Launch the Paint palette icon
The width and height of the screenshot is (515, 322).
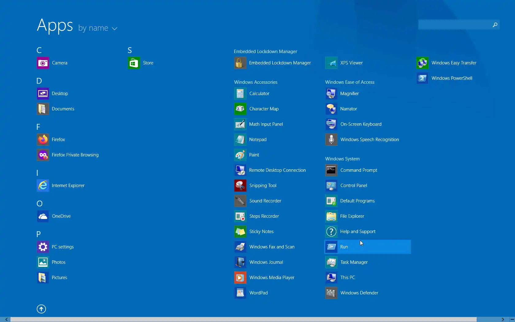pos(240,155)
